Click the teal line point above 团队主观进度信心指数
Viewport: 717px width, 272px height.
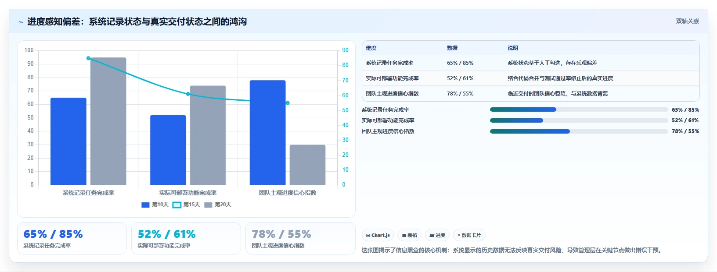click(288, 103)
